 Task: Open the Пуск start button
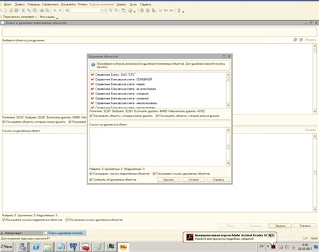[7, 247]
